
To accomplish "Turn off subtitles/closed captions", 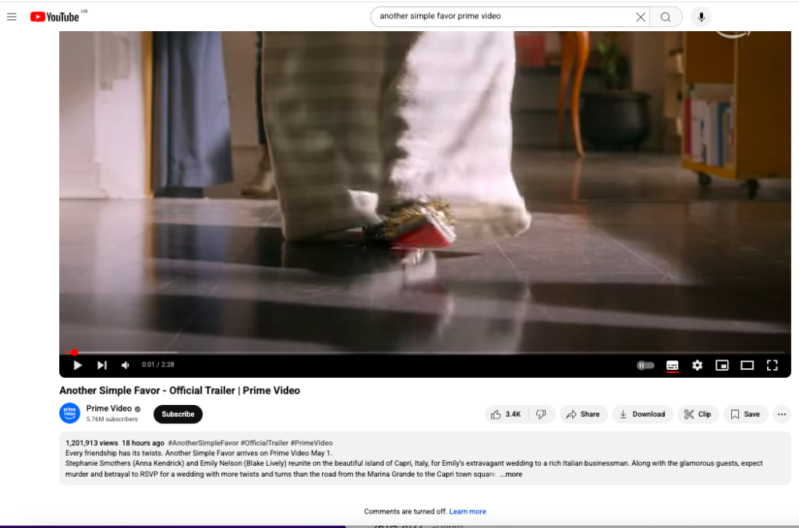I will (672, 365).
